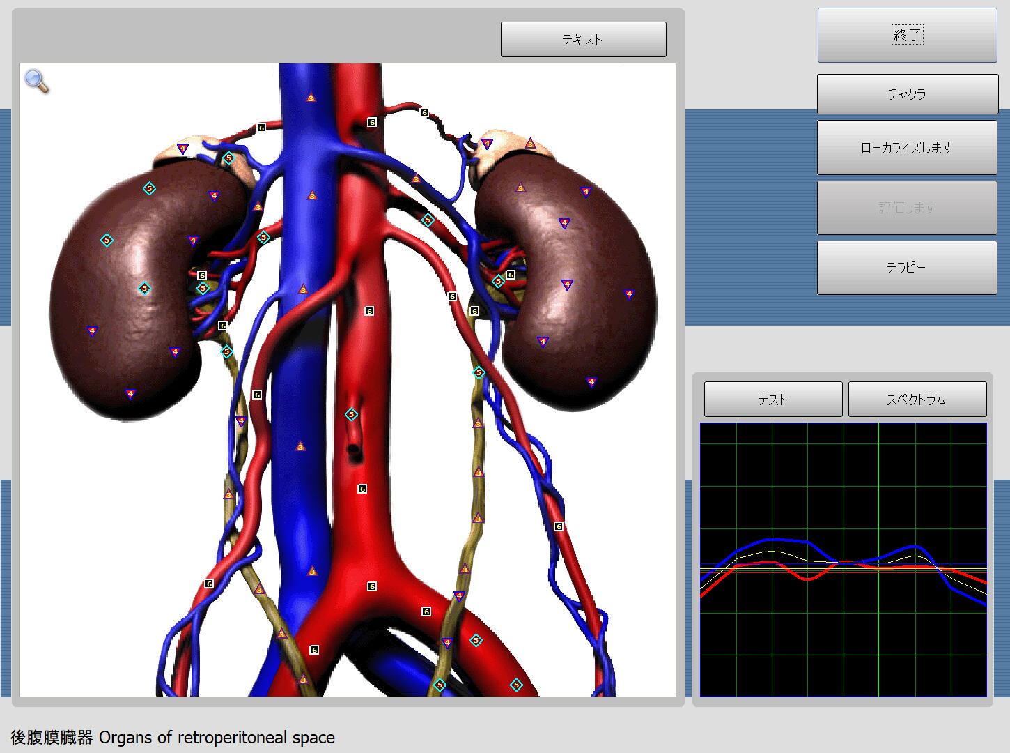Click the magnifying glass zoom icon
The height and width of the screenshot is (753, 1010).
pos(36,81)
